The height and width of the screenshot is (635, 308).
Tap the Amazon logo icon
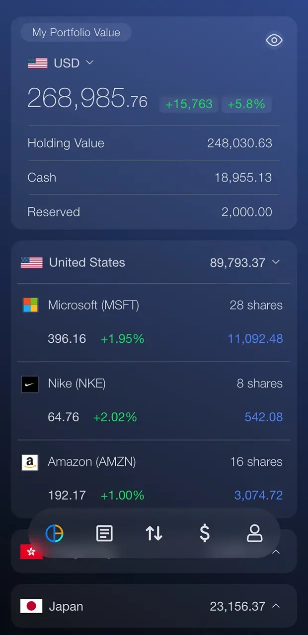(x=30, y=462)
